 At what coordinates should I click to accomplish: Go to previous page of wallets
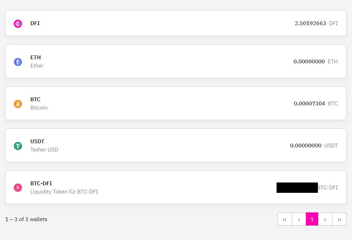299,219
